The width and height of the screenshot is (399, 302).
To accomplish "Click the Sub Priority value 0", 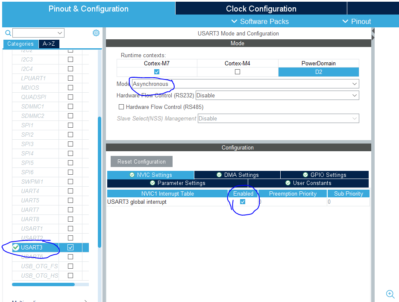I will (x=329, y=202).
